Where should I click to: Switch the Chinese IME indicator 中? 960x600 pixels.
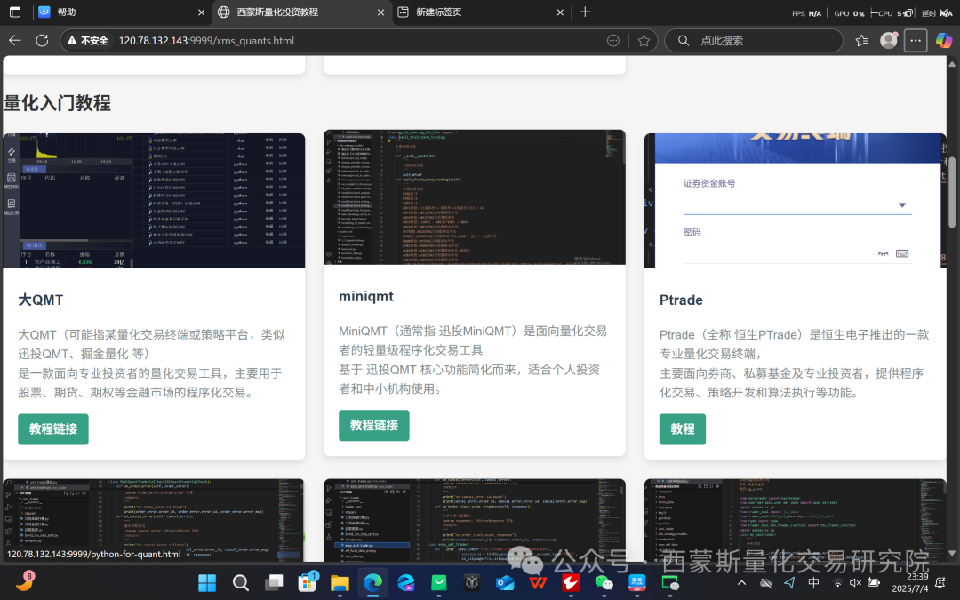click(x=813, y=583)
